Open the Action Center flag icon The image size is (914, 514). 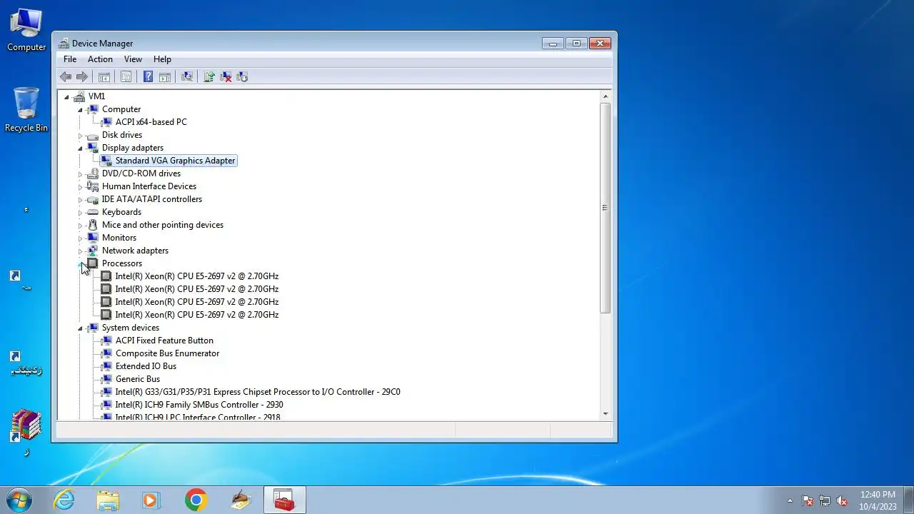(x=808, y=500)
